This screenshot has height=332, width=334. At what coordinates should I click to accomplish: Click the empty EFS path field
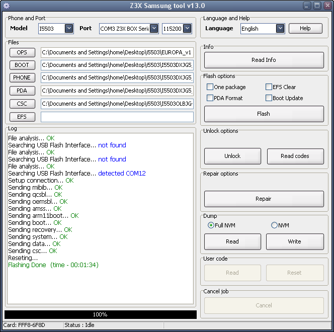[x=117, y=117]
